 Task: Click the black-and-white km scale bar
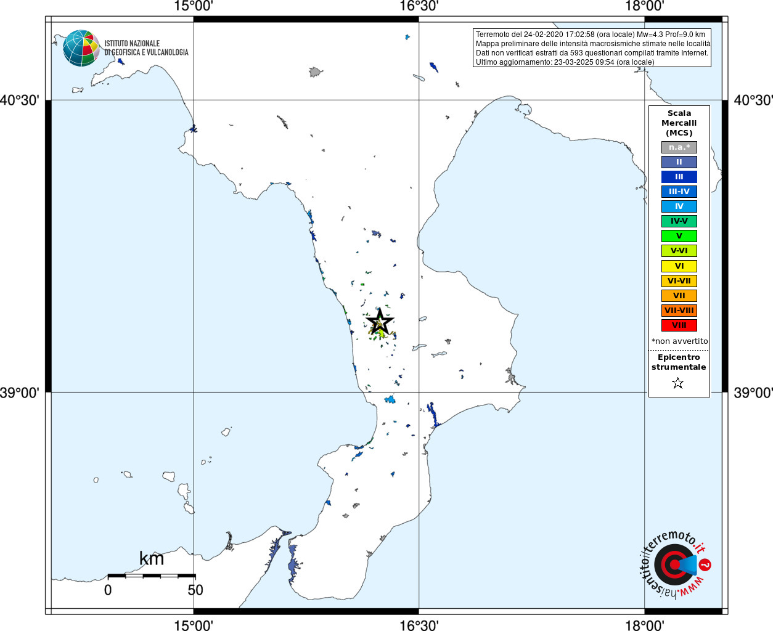point(152,576)
